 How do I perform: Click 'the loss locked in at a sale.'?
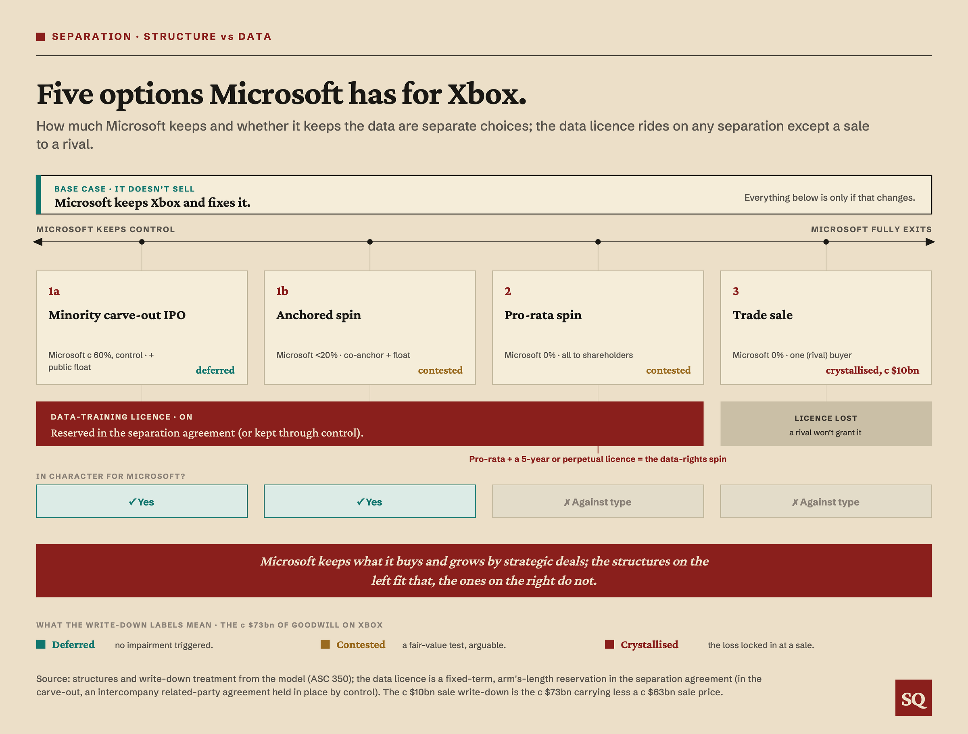pyautogui.click(x=761, y=645)
